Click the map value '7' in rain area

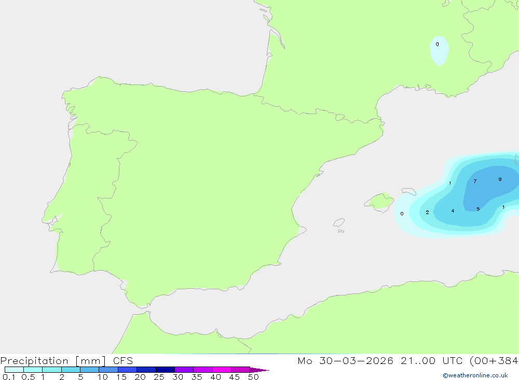coord(475,181)
